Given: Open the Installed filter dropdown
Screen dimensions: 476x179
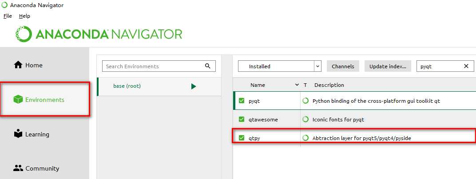Looking at the screenshot, I should (279, 66).
